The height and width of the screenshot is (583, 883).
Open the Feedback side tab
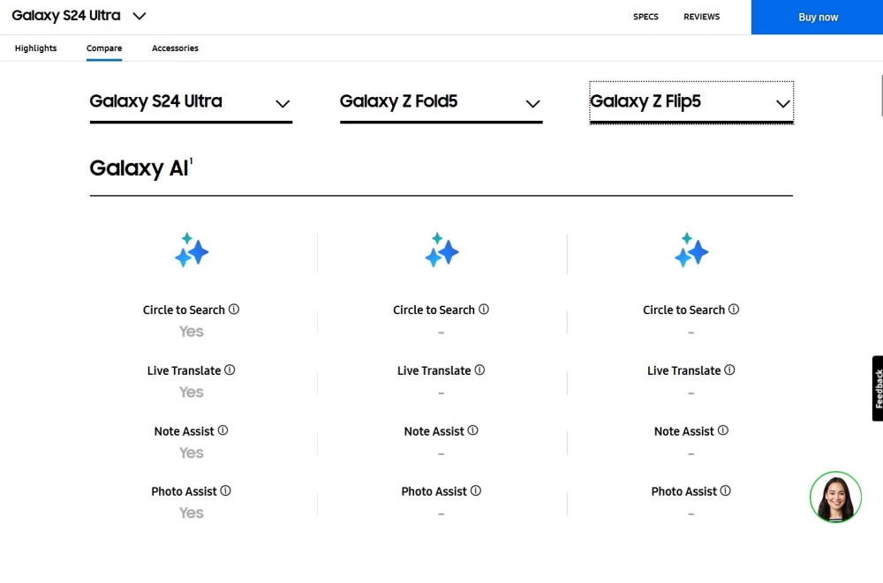(x=878, y=388)
